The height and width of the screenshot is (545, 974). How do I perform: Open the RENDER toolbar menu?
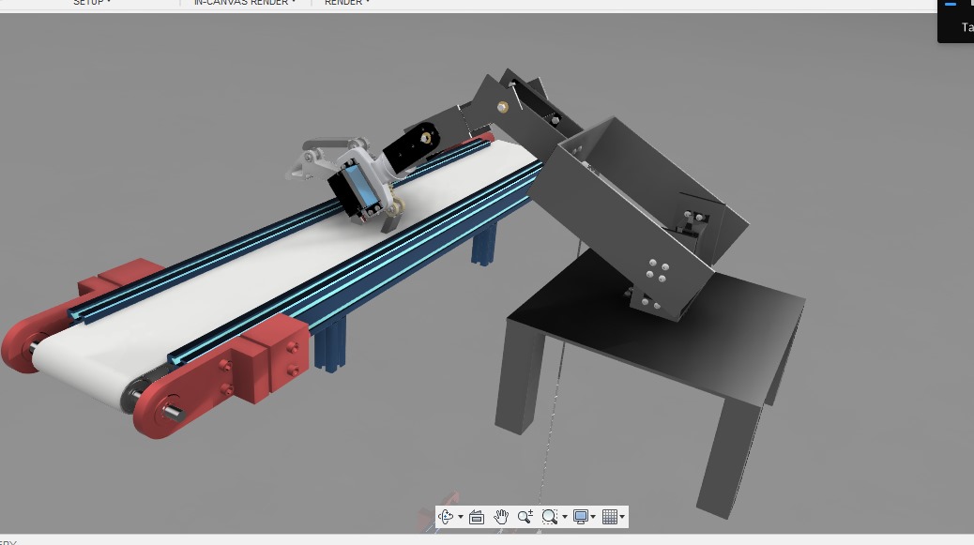pos(347,3)
